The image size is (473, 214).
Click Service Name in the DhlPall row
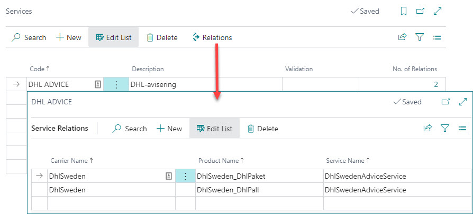click(x=397, y=190)
